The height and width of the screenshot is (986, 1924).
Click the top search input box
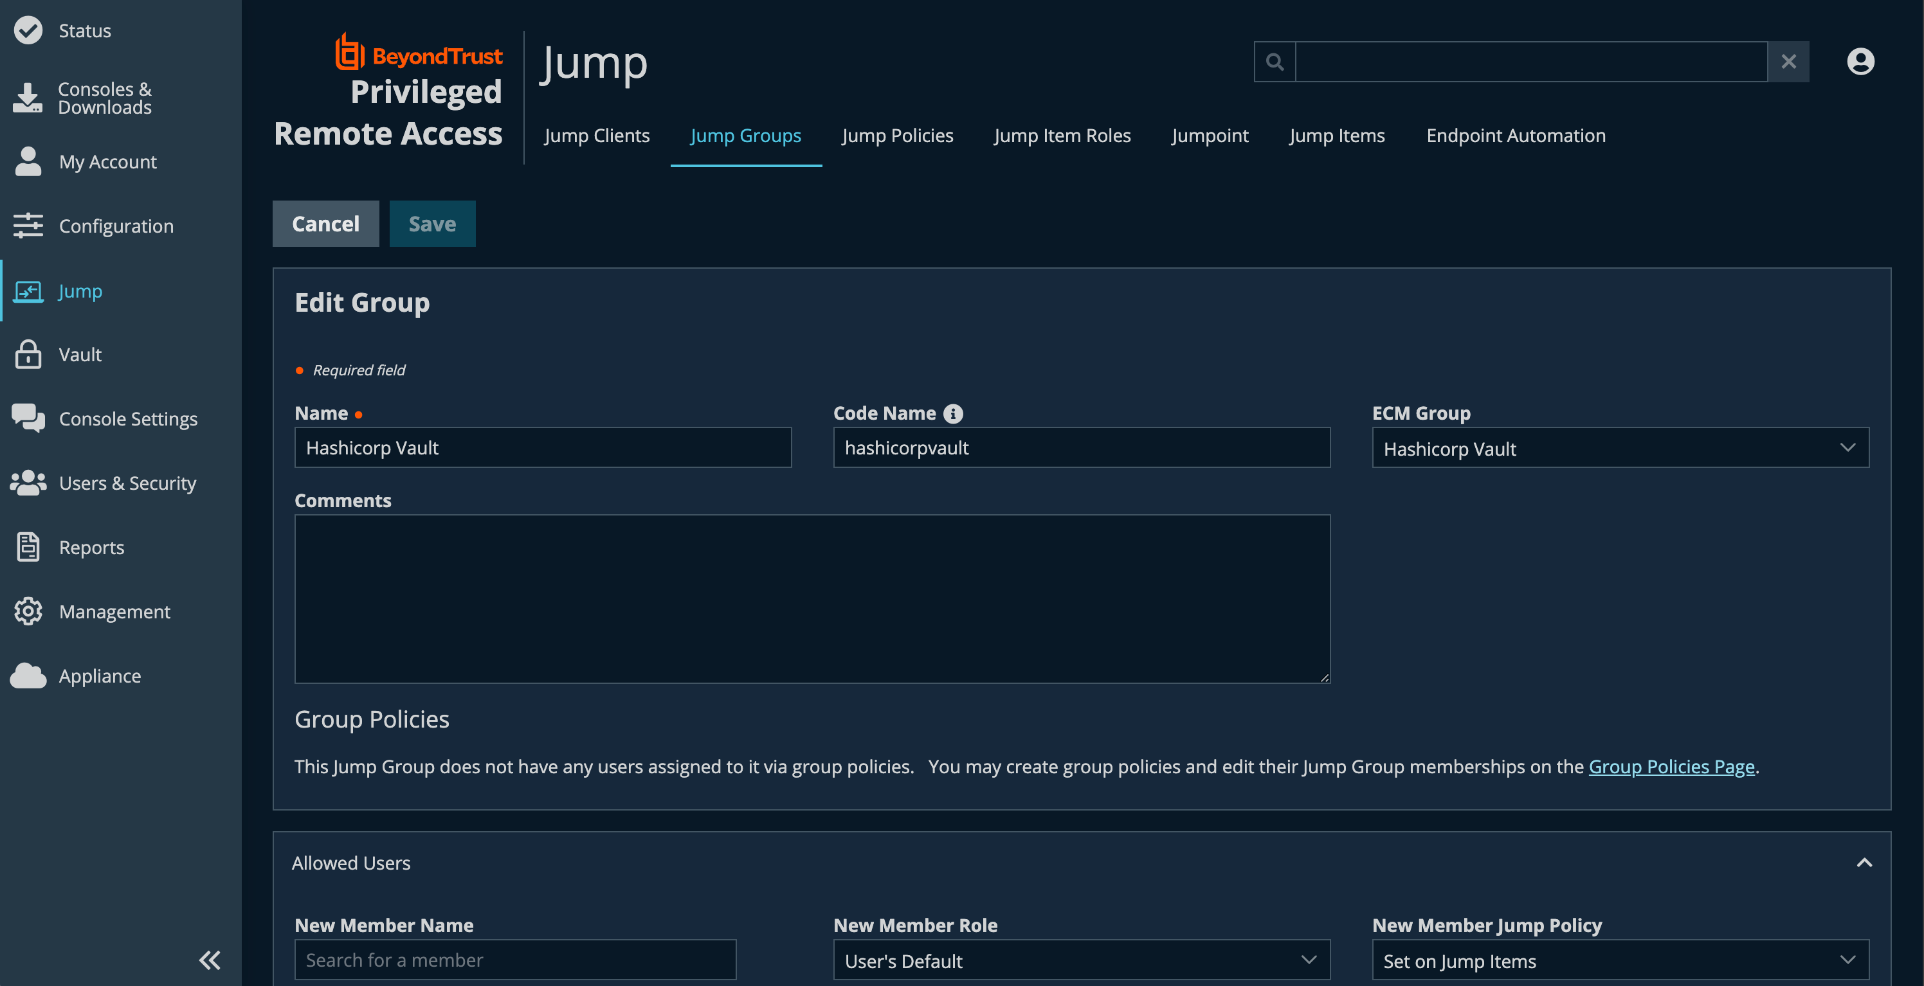[1531, 61]
